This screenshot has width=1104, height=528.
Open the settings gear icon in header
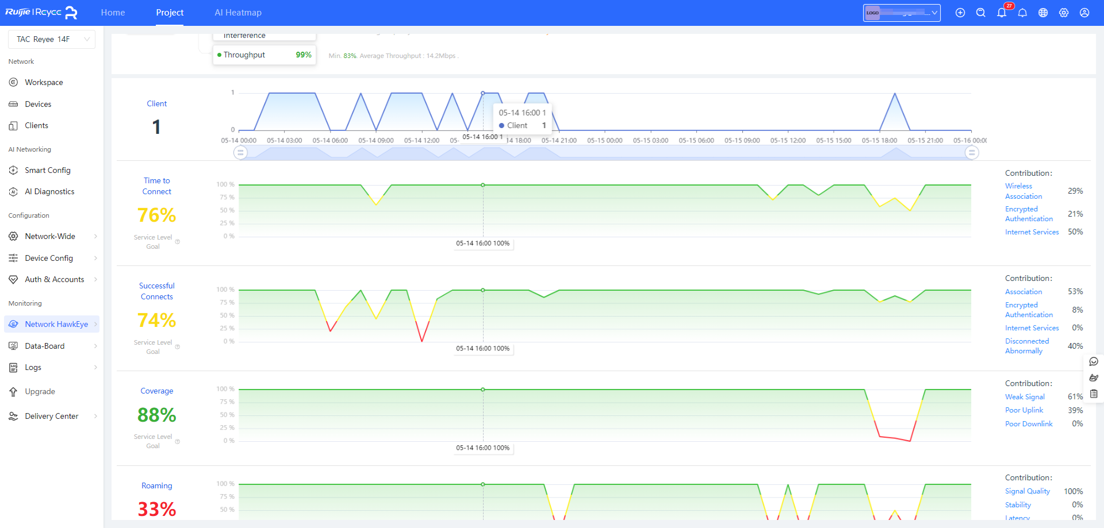(x=1063, y=13)
